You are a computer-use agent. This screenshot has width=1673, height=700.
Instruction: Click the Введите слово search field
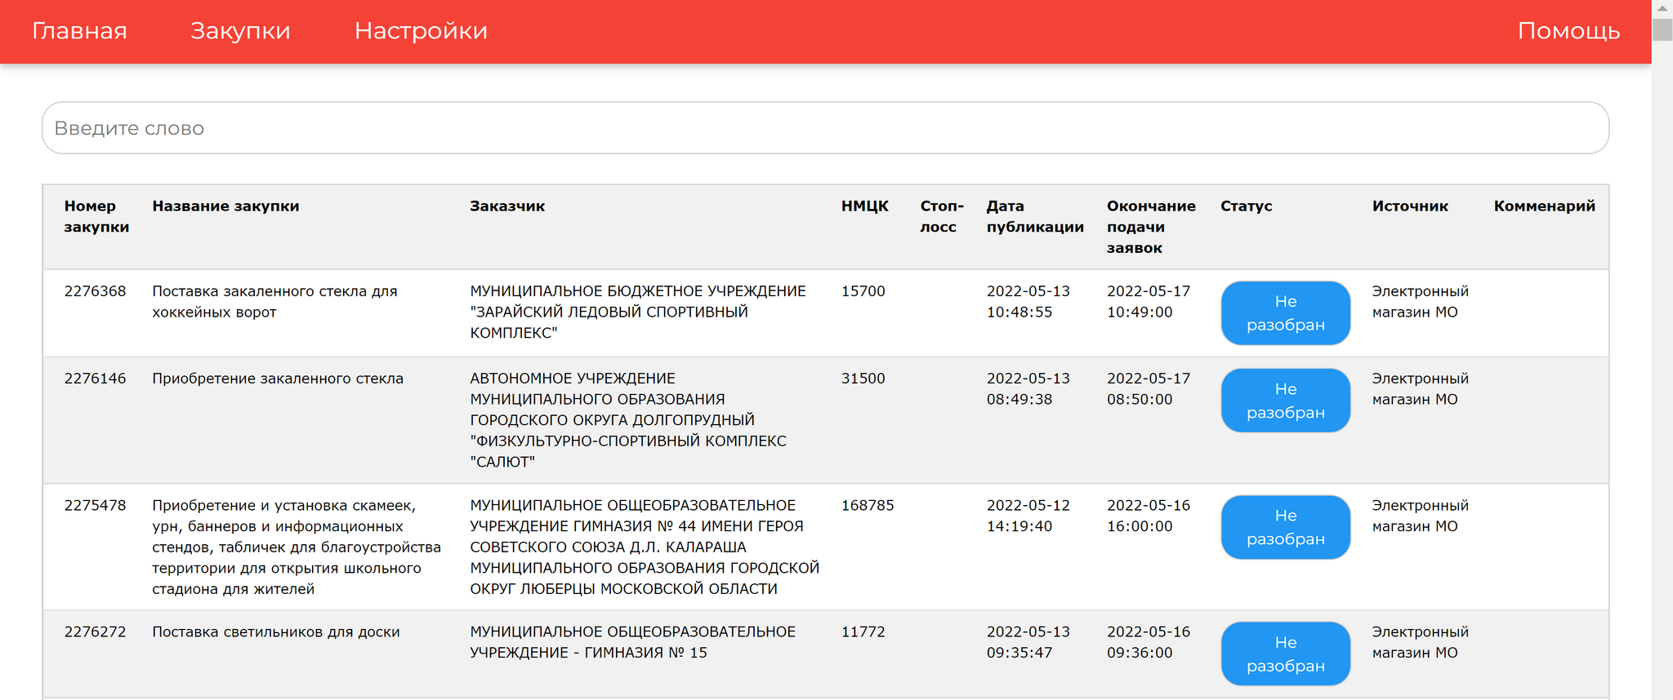[825, 128]
